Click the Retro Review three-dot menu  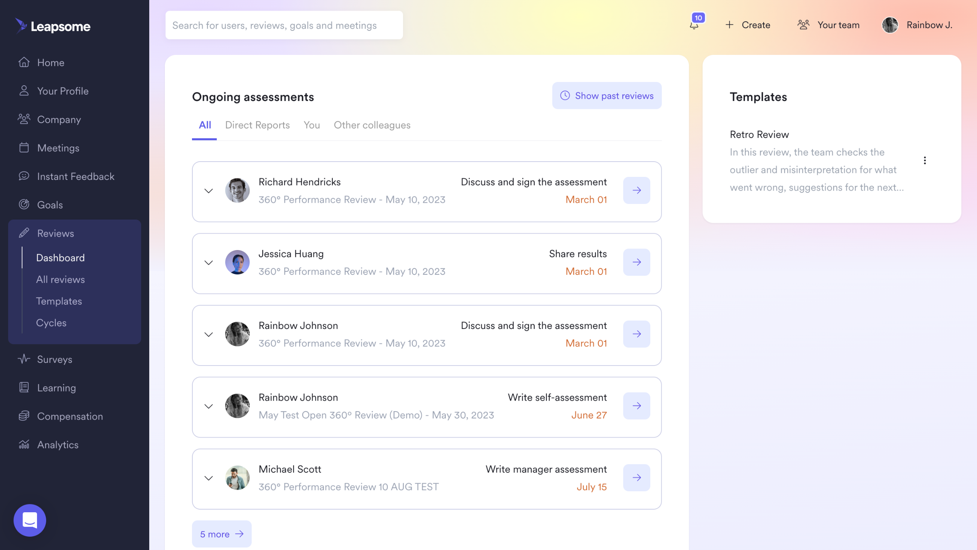pyautogui.click(x=924, y=160)
